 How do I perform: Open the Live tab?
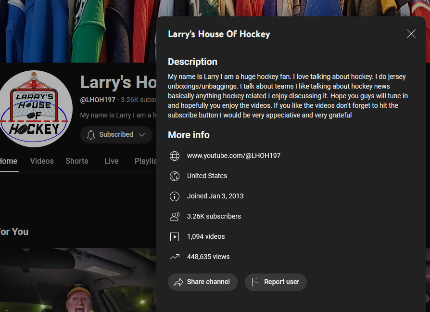(111, 161)
